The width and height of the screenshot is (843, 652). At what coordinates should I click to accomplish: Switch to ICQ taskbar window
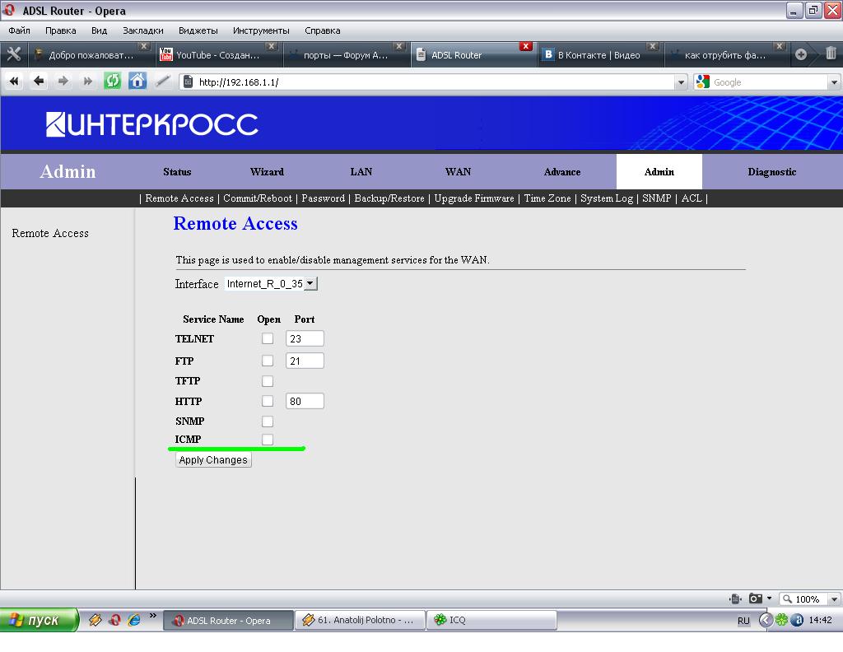(491, 620)
